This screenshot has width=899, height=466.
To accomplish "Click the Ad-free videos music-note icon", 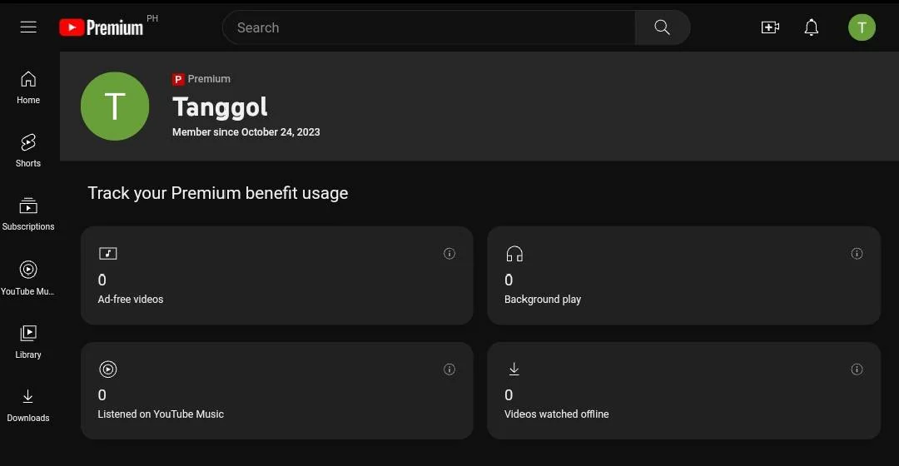I will [x=107, y=253].
